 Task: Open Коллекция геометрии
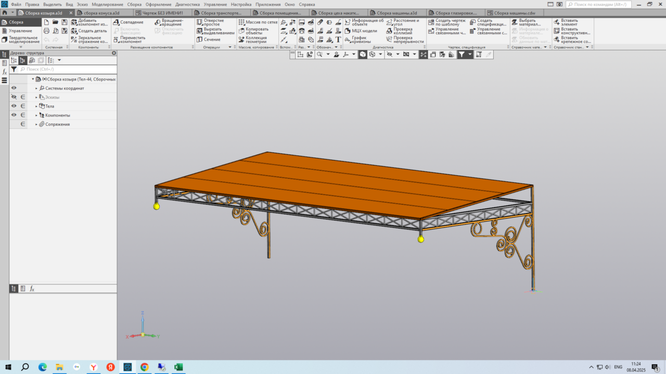coord(252,39)
